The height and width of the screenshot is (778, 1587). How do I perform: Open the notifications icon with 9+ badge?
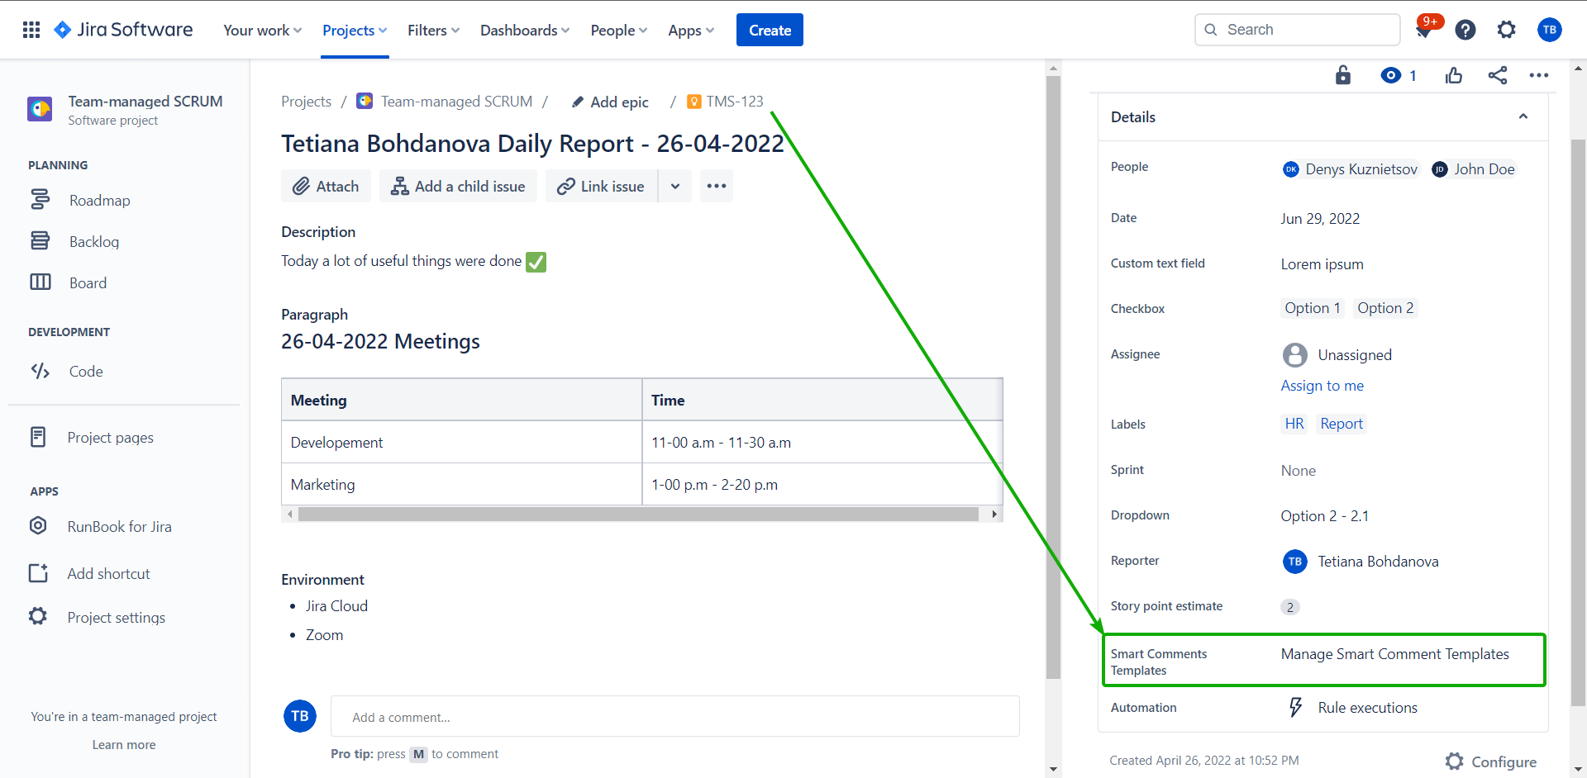click(1424, 30)
